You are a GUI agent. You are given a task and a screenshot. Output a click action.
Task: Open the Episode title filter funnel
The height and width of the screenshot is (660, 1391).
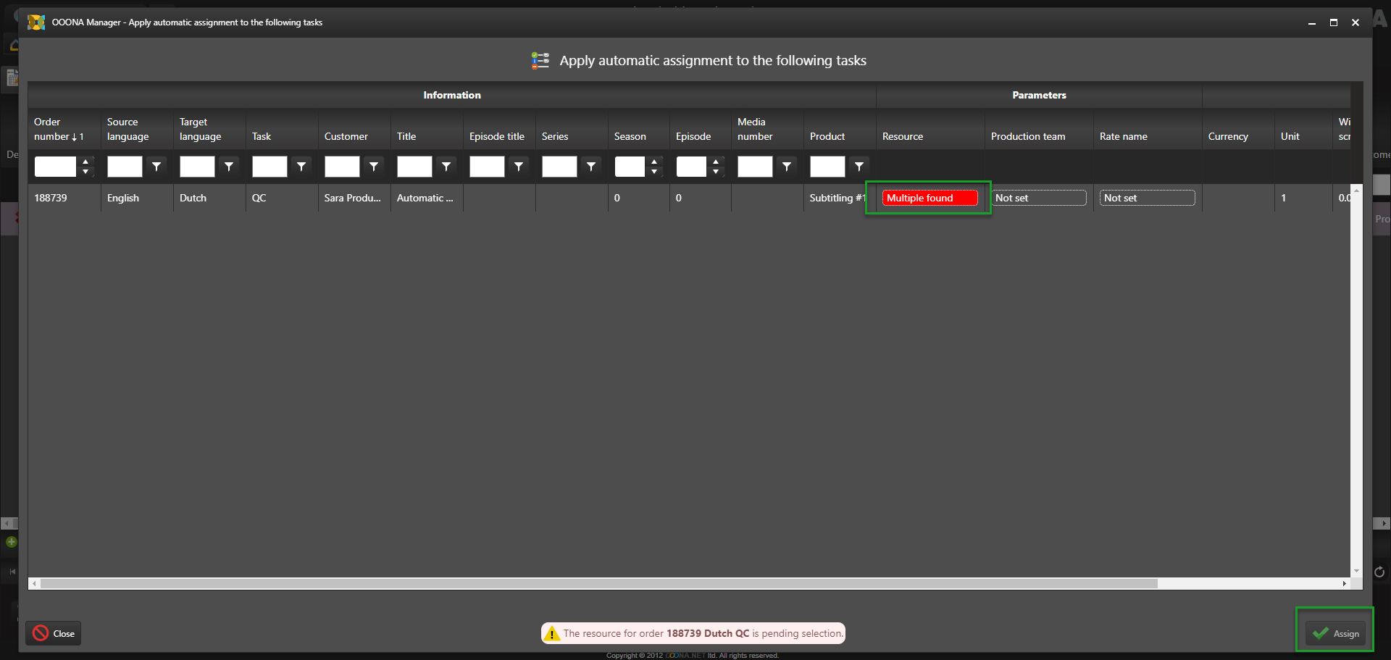(x=519, y=167)
